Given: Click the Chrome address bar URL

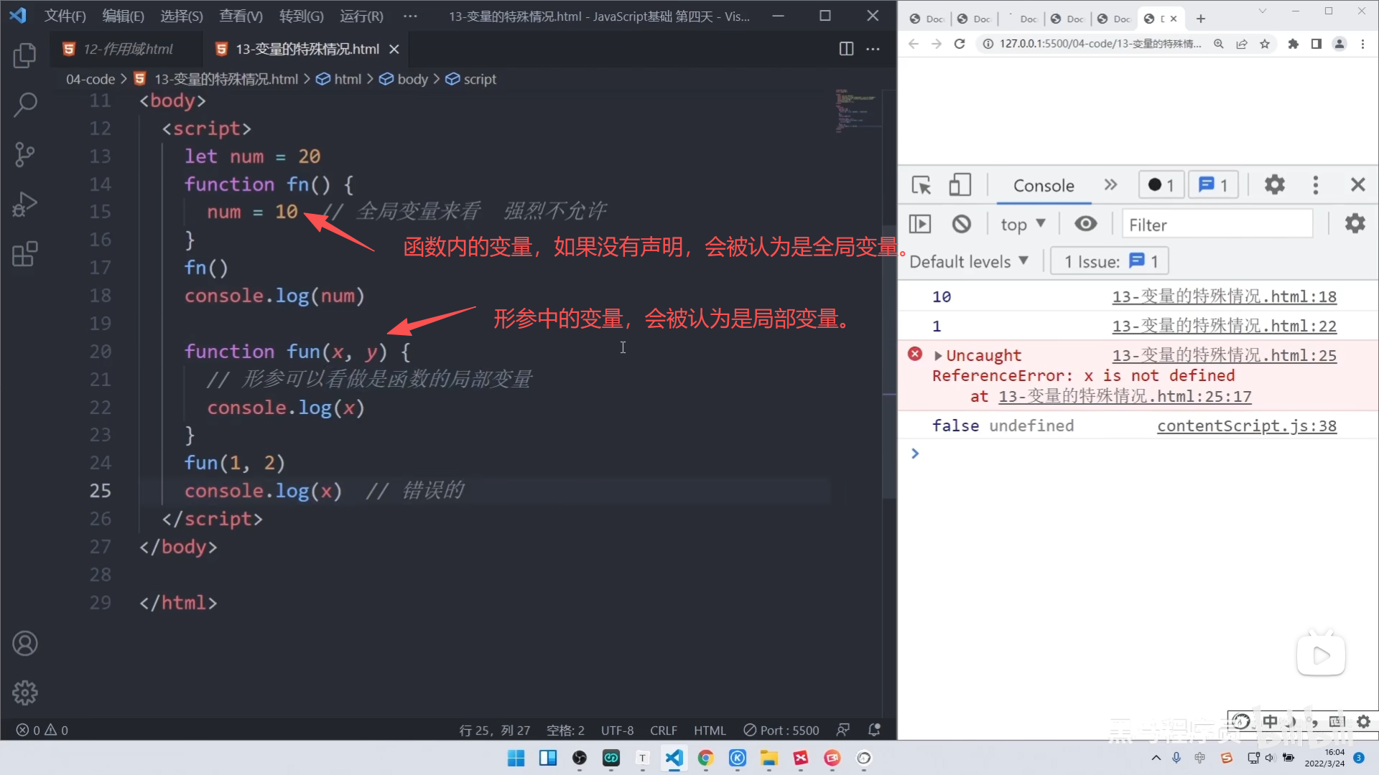Looking at the screenshot, I should tap(1100, 44).
